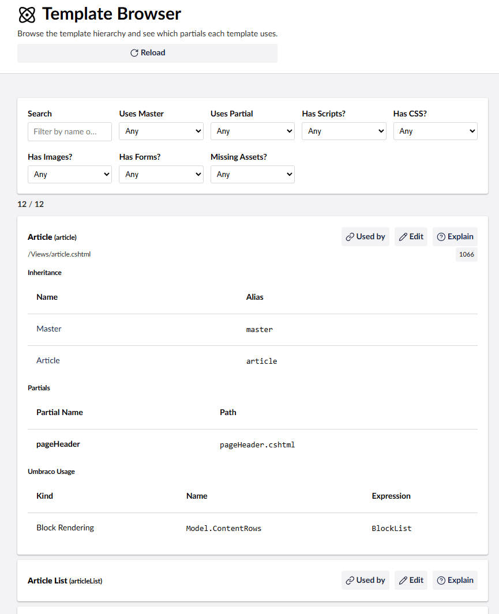Click Edit button for Article List template
The image size is (499, 614).
coord(411,581)
